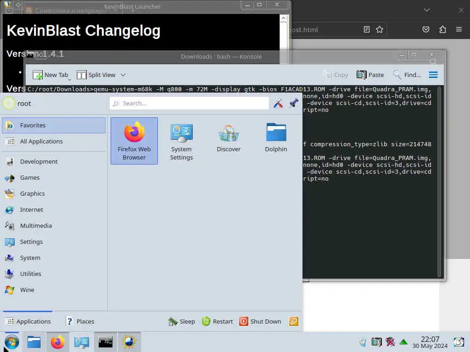Viewport: 470px width, 352px height.
Task: Click the muted audio tray icon
Action: tap(390, 342)
